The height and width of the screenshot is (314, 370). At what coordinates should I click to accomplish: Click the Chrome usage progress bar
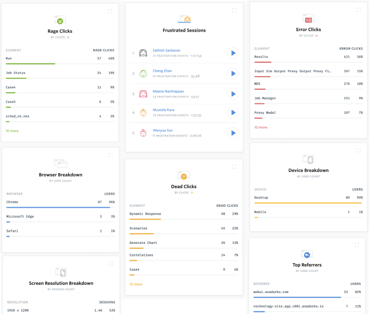[x=58, y=208]
